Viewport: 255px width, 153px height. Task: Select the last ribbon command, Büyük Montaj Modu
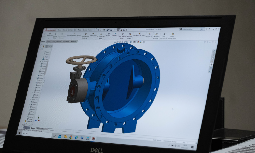coord(173,35)
